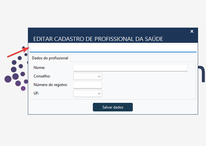This screenshot has height=146, width=206.
Task: Click the Conselho: label
Action: coord(42,76)
